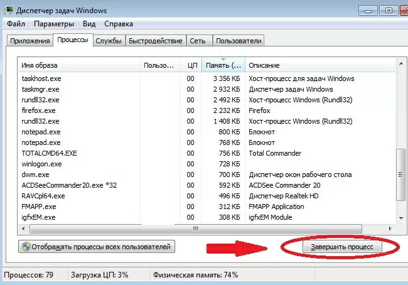Switch to the Службы tab
408x285 pixels.
click(109, 41)
